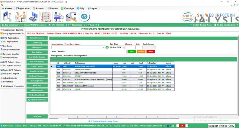Open the Whats App menu
Screen dimensions: 239x128
click(67, 8)
